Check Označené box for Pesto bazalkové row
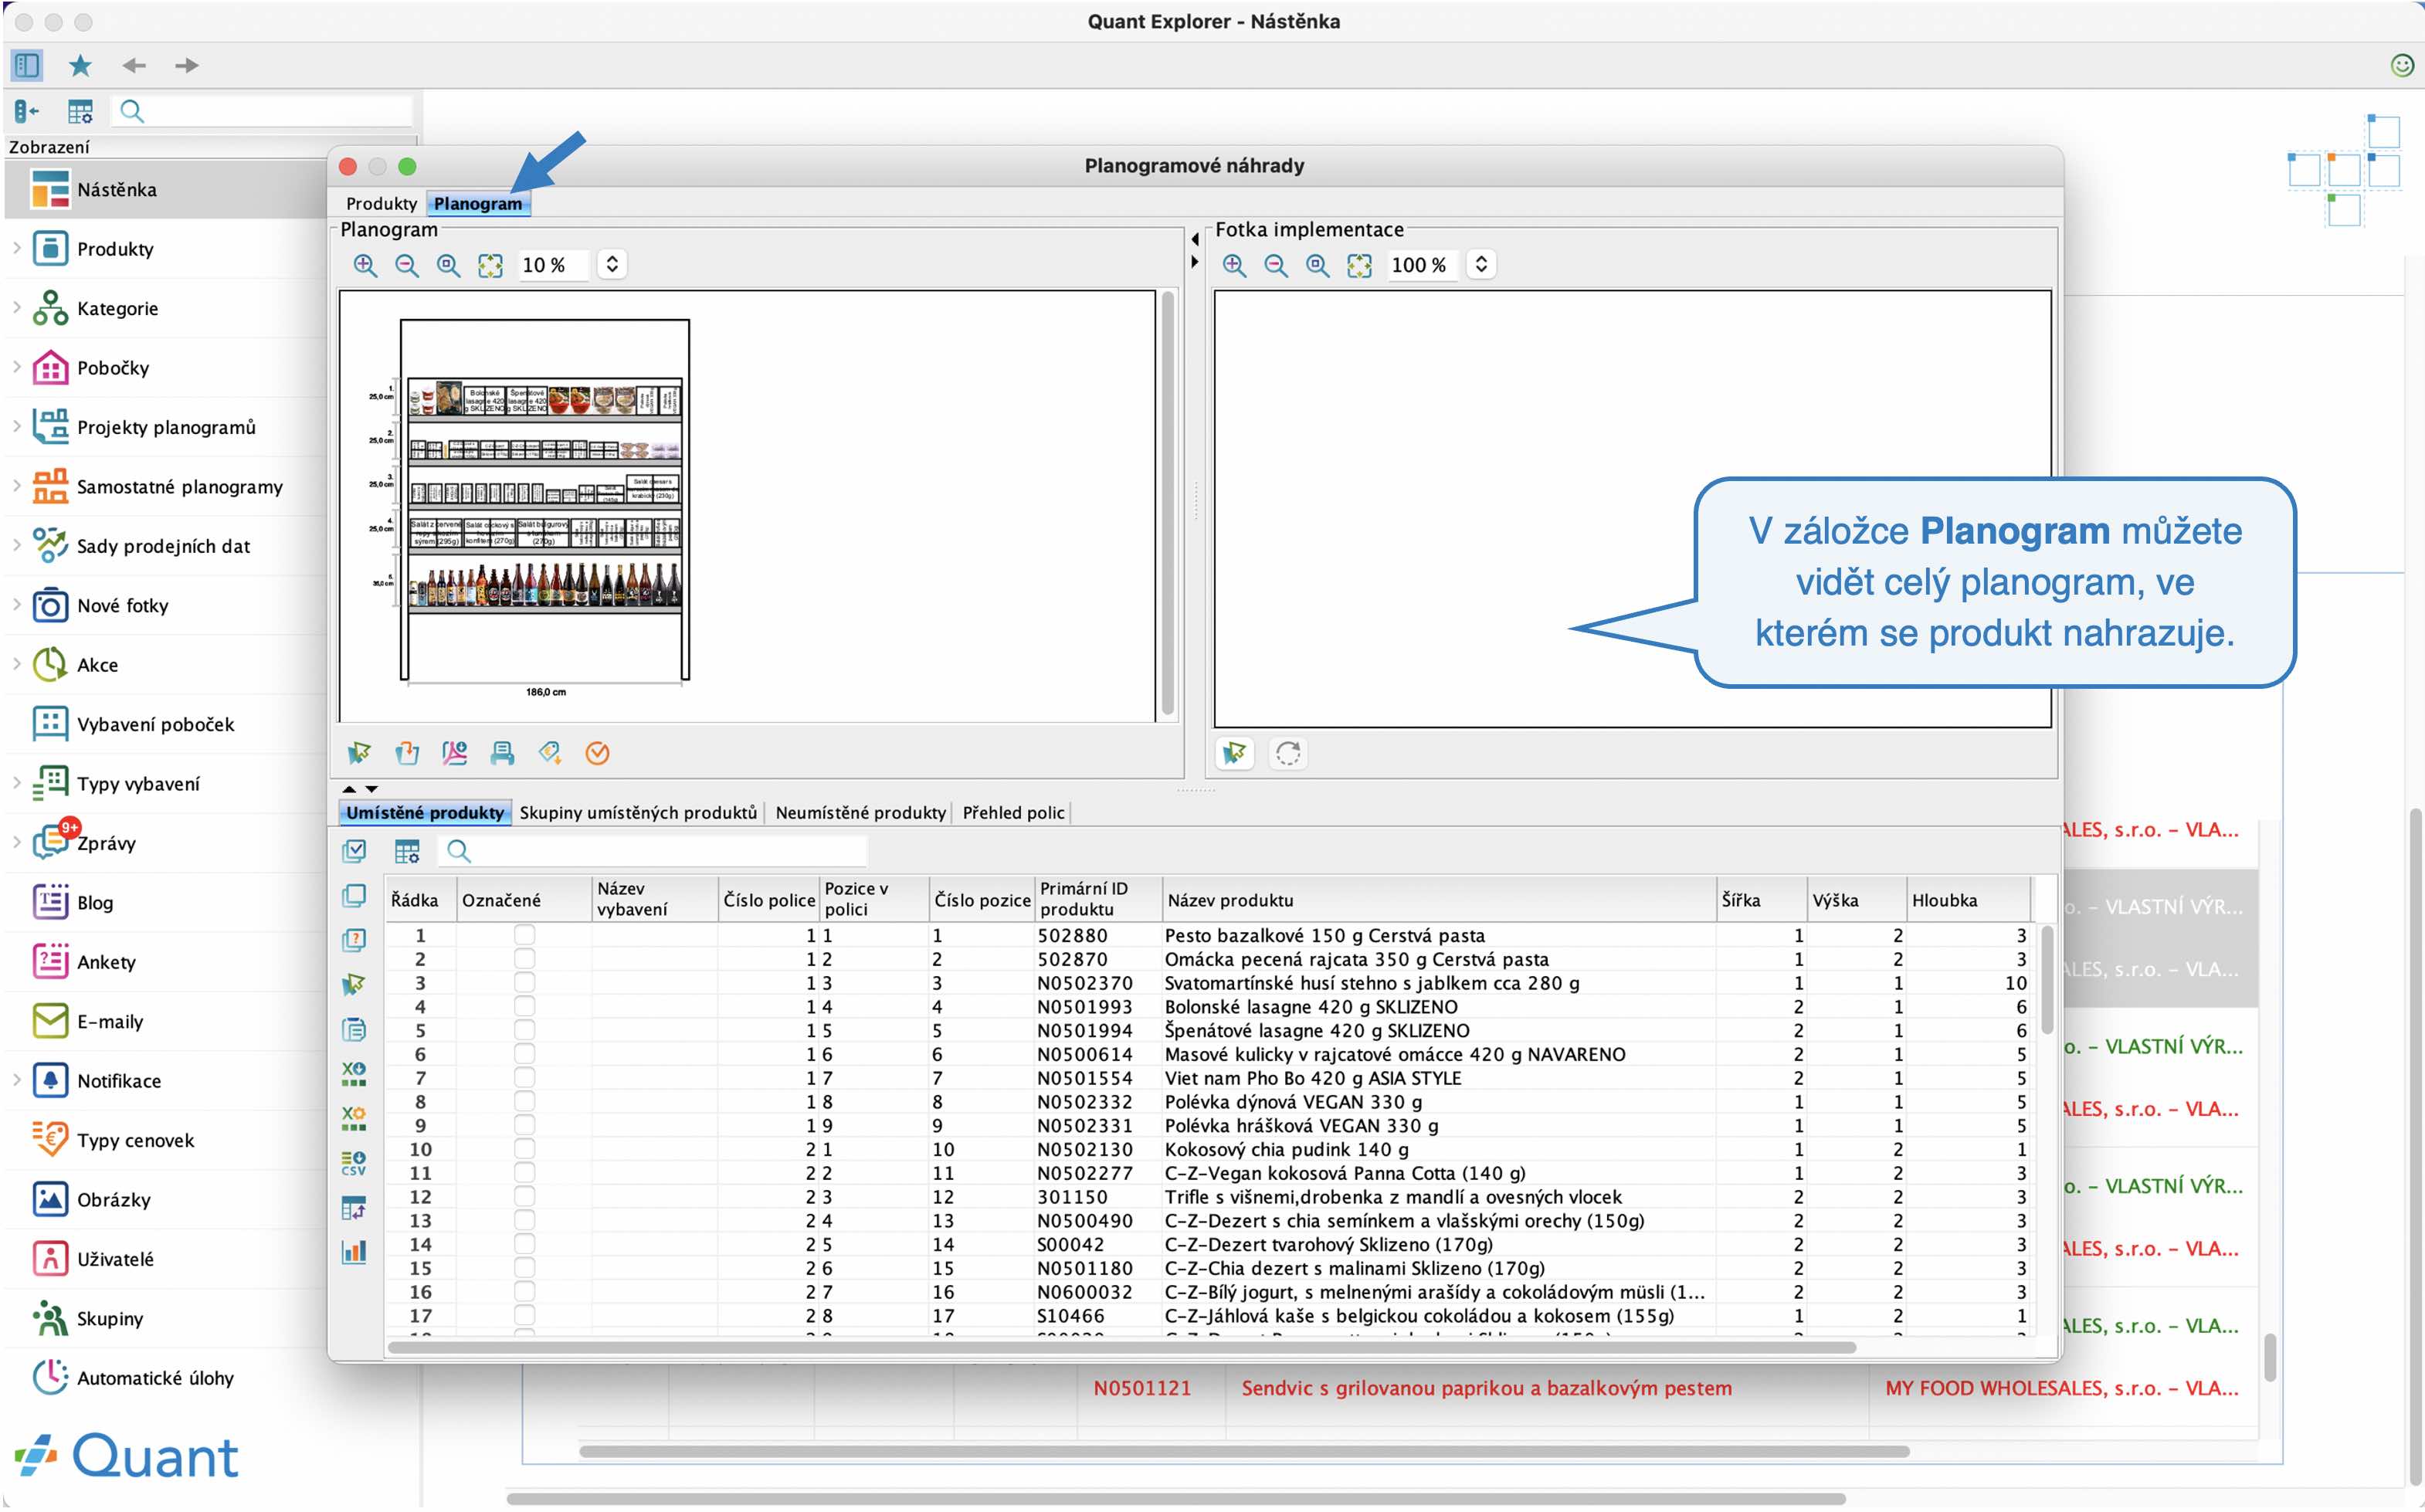The image size is (2425, 1512). 524,935
